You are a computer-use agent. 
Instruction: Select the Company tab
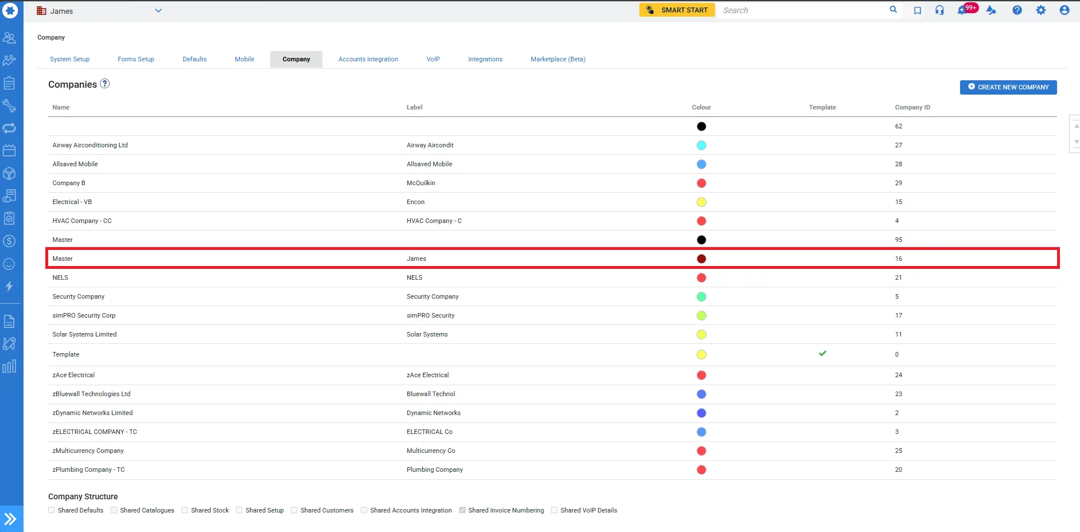coord(296,59)
